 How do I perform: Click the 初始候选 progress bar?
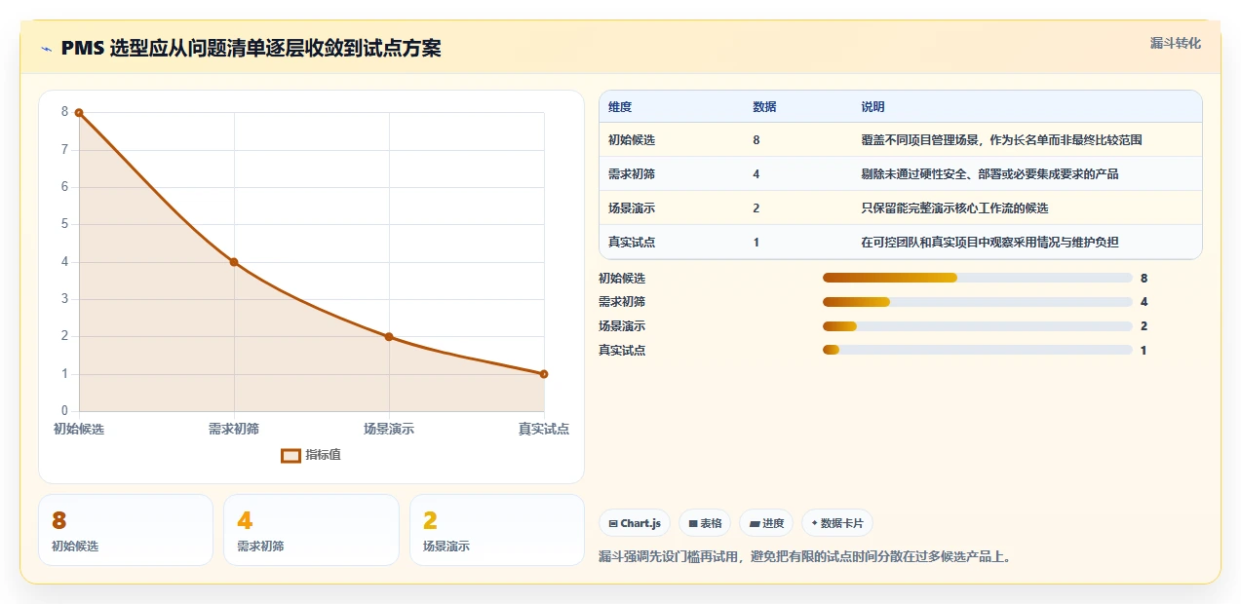978,278
